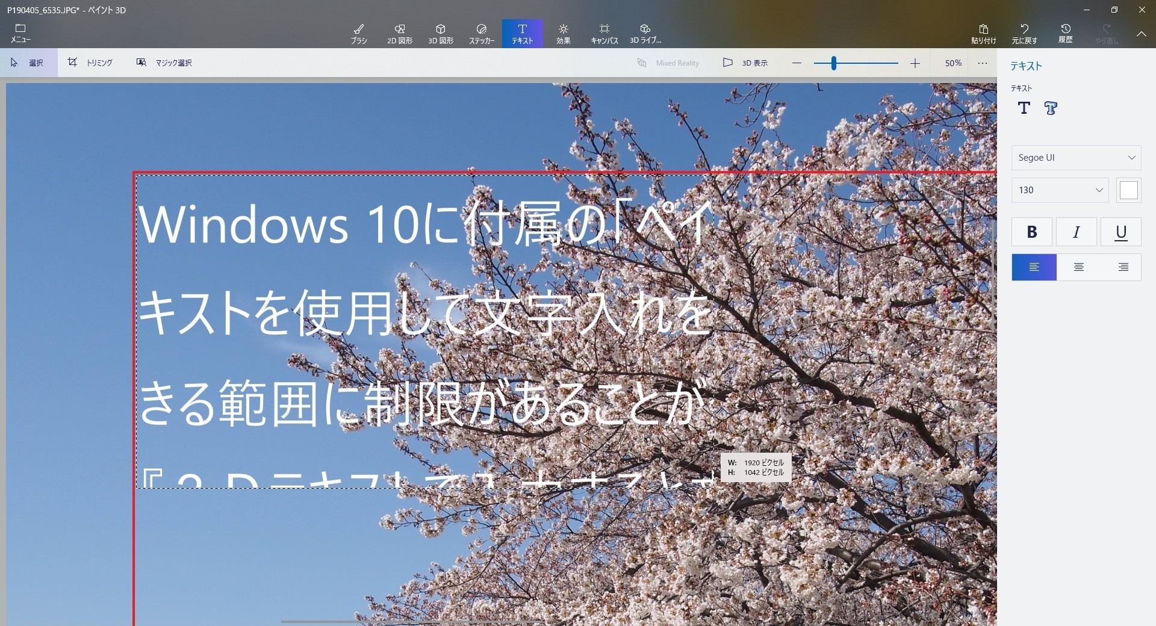Open the ステッカー stickers tool
Viewport: 1156px width, 626px height.
[x=482, y=34]
